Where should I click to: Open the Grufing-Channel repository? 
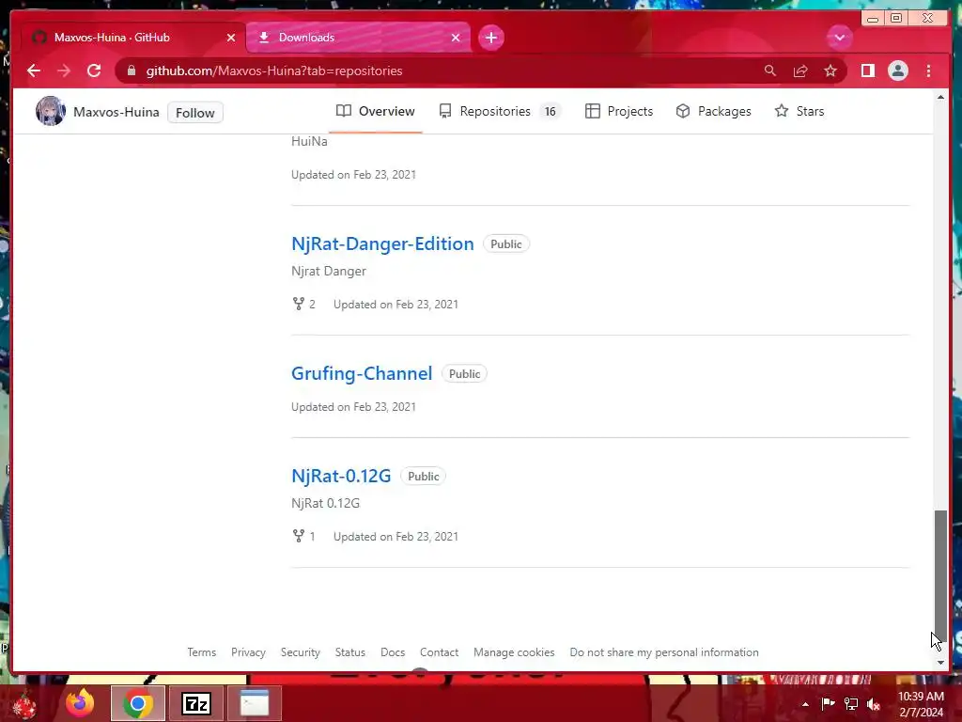point(362,373)
